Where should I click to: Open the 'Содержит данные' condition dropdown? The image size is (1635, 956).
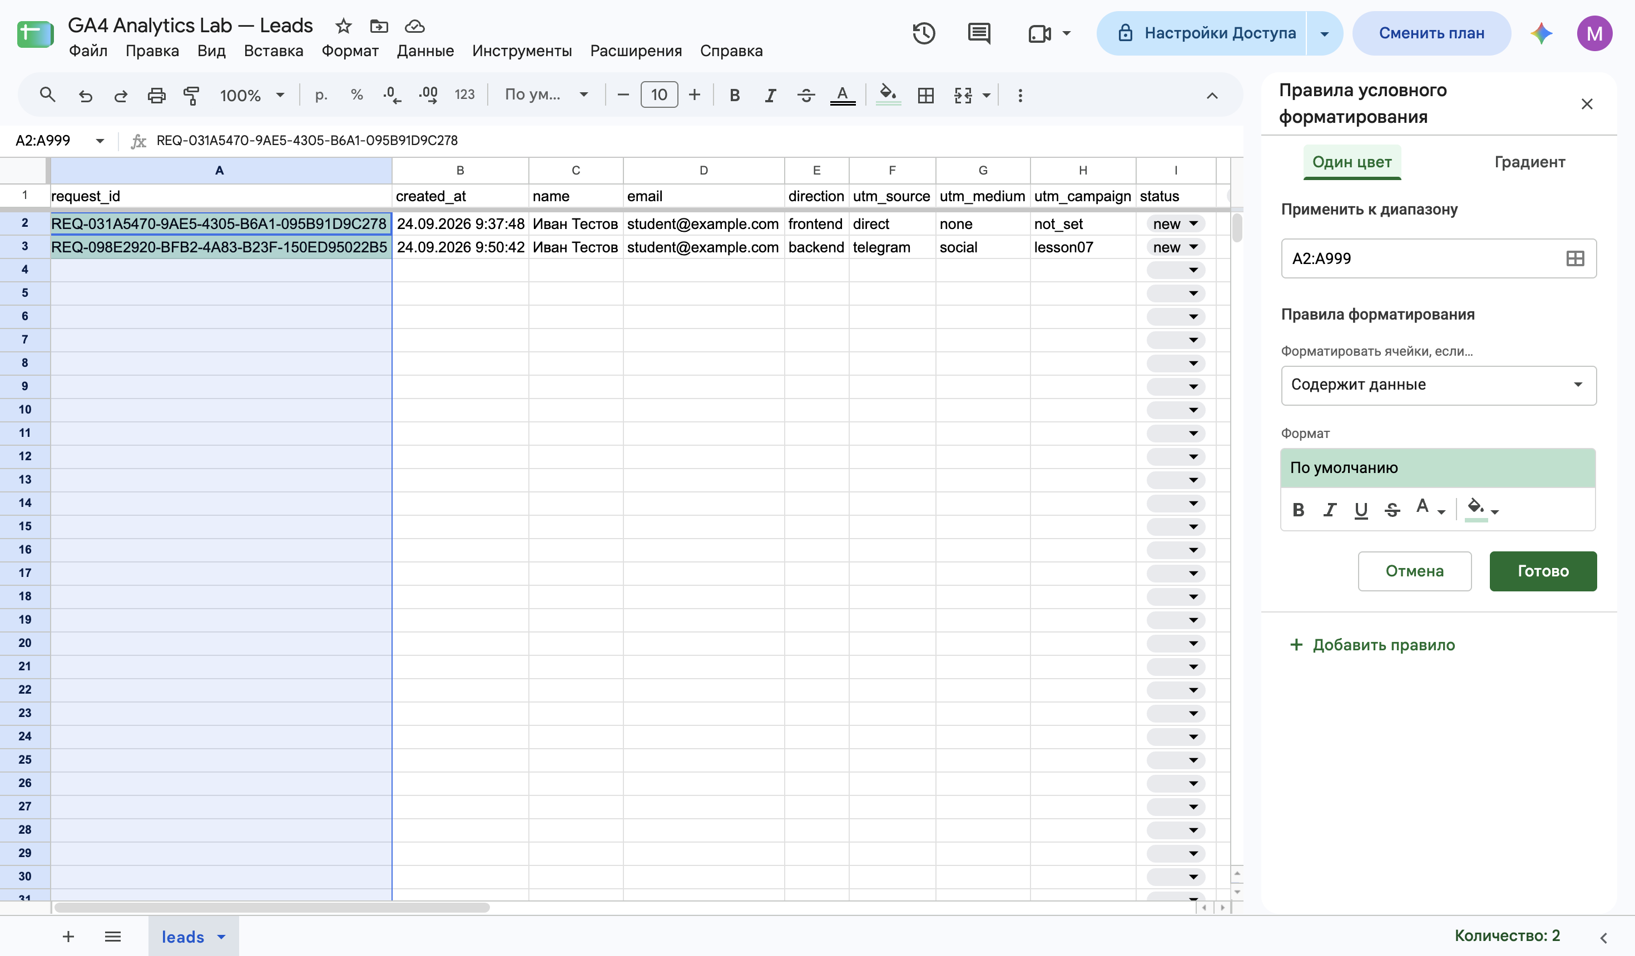tap(1438, 385)
